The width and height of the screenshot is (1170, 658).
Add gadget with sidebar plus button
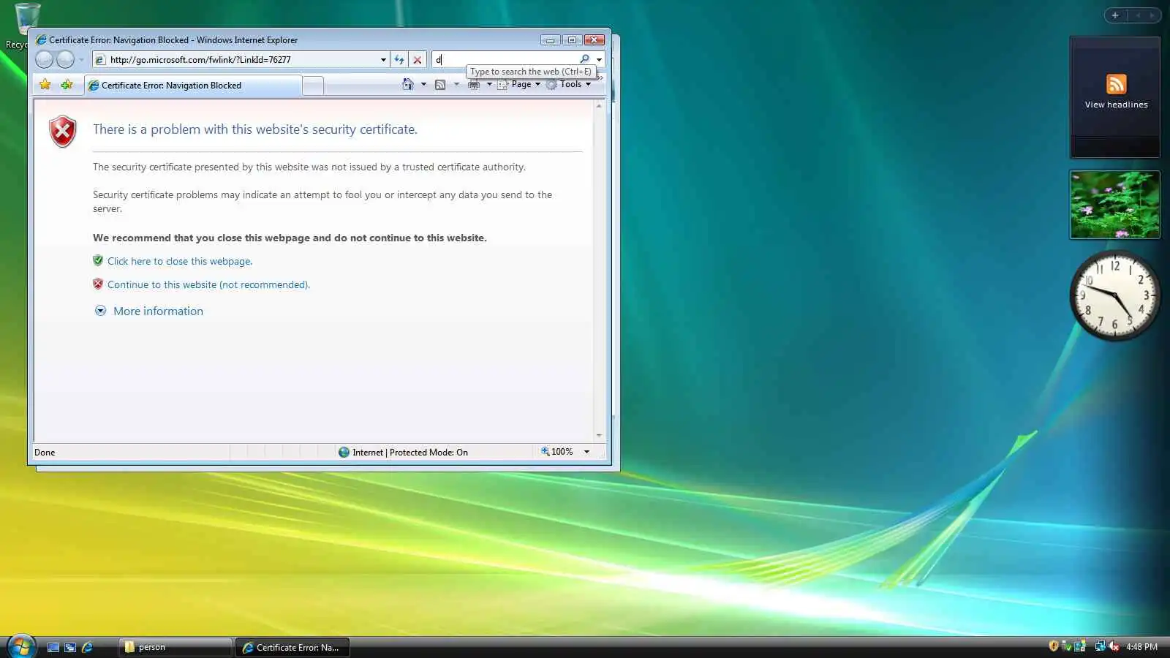(1115, 15)
